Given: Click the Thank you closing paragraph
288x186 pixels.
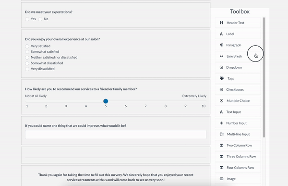Looking at the screenshot, I should pos(116,177).
